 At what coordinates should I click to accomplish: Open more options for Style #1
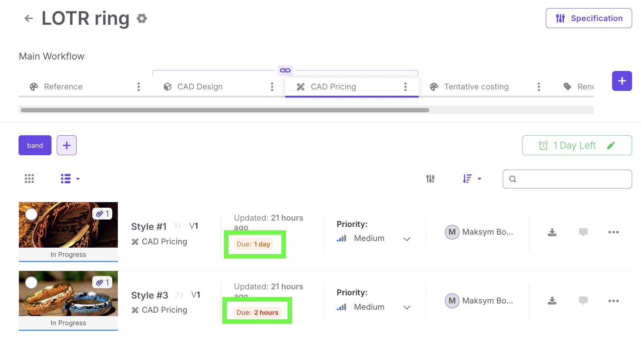point(613,232)
